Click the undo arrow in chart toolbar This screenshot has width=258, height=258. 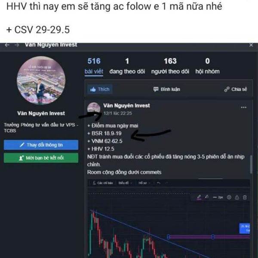pyautogui.click(x=158, y=183)
